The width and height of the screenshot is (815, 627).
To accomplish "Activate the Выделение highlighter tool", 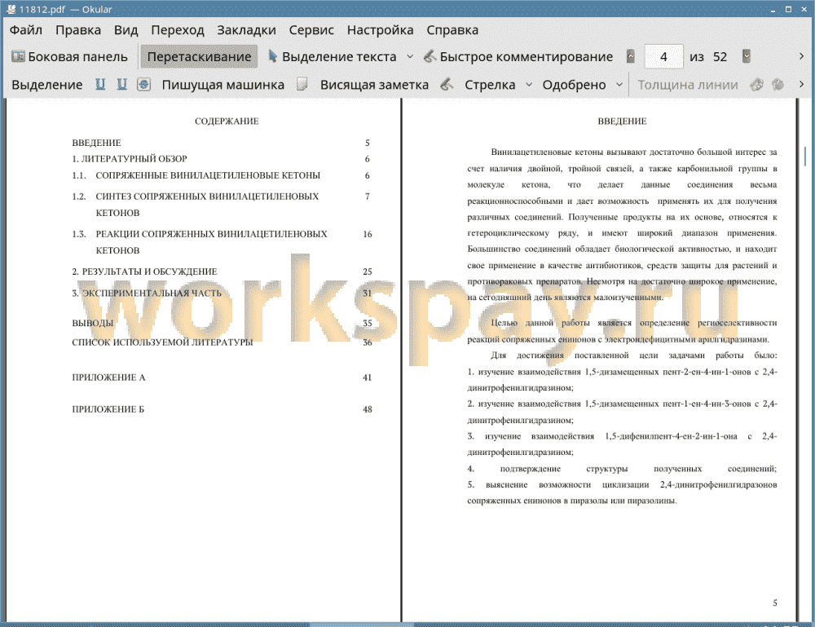I will point(46,85).
